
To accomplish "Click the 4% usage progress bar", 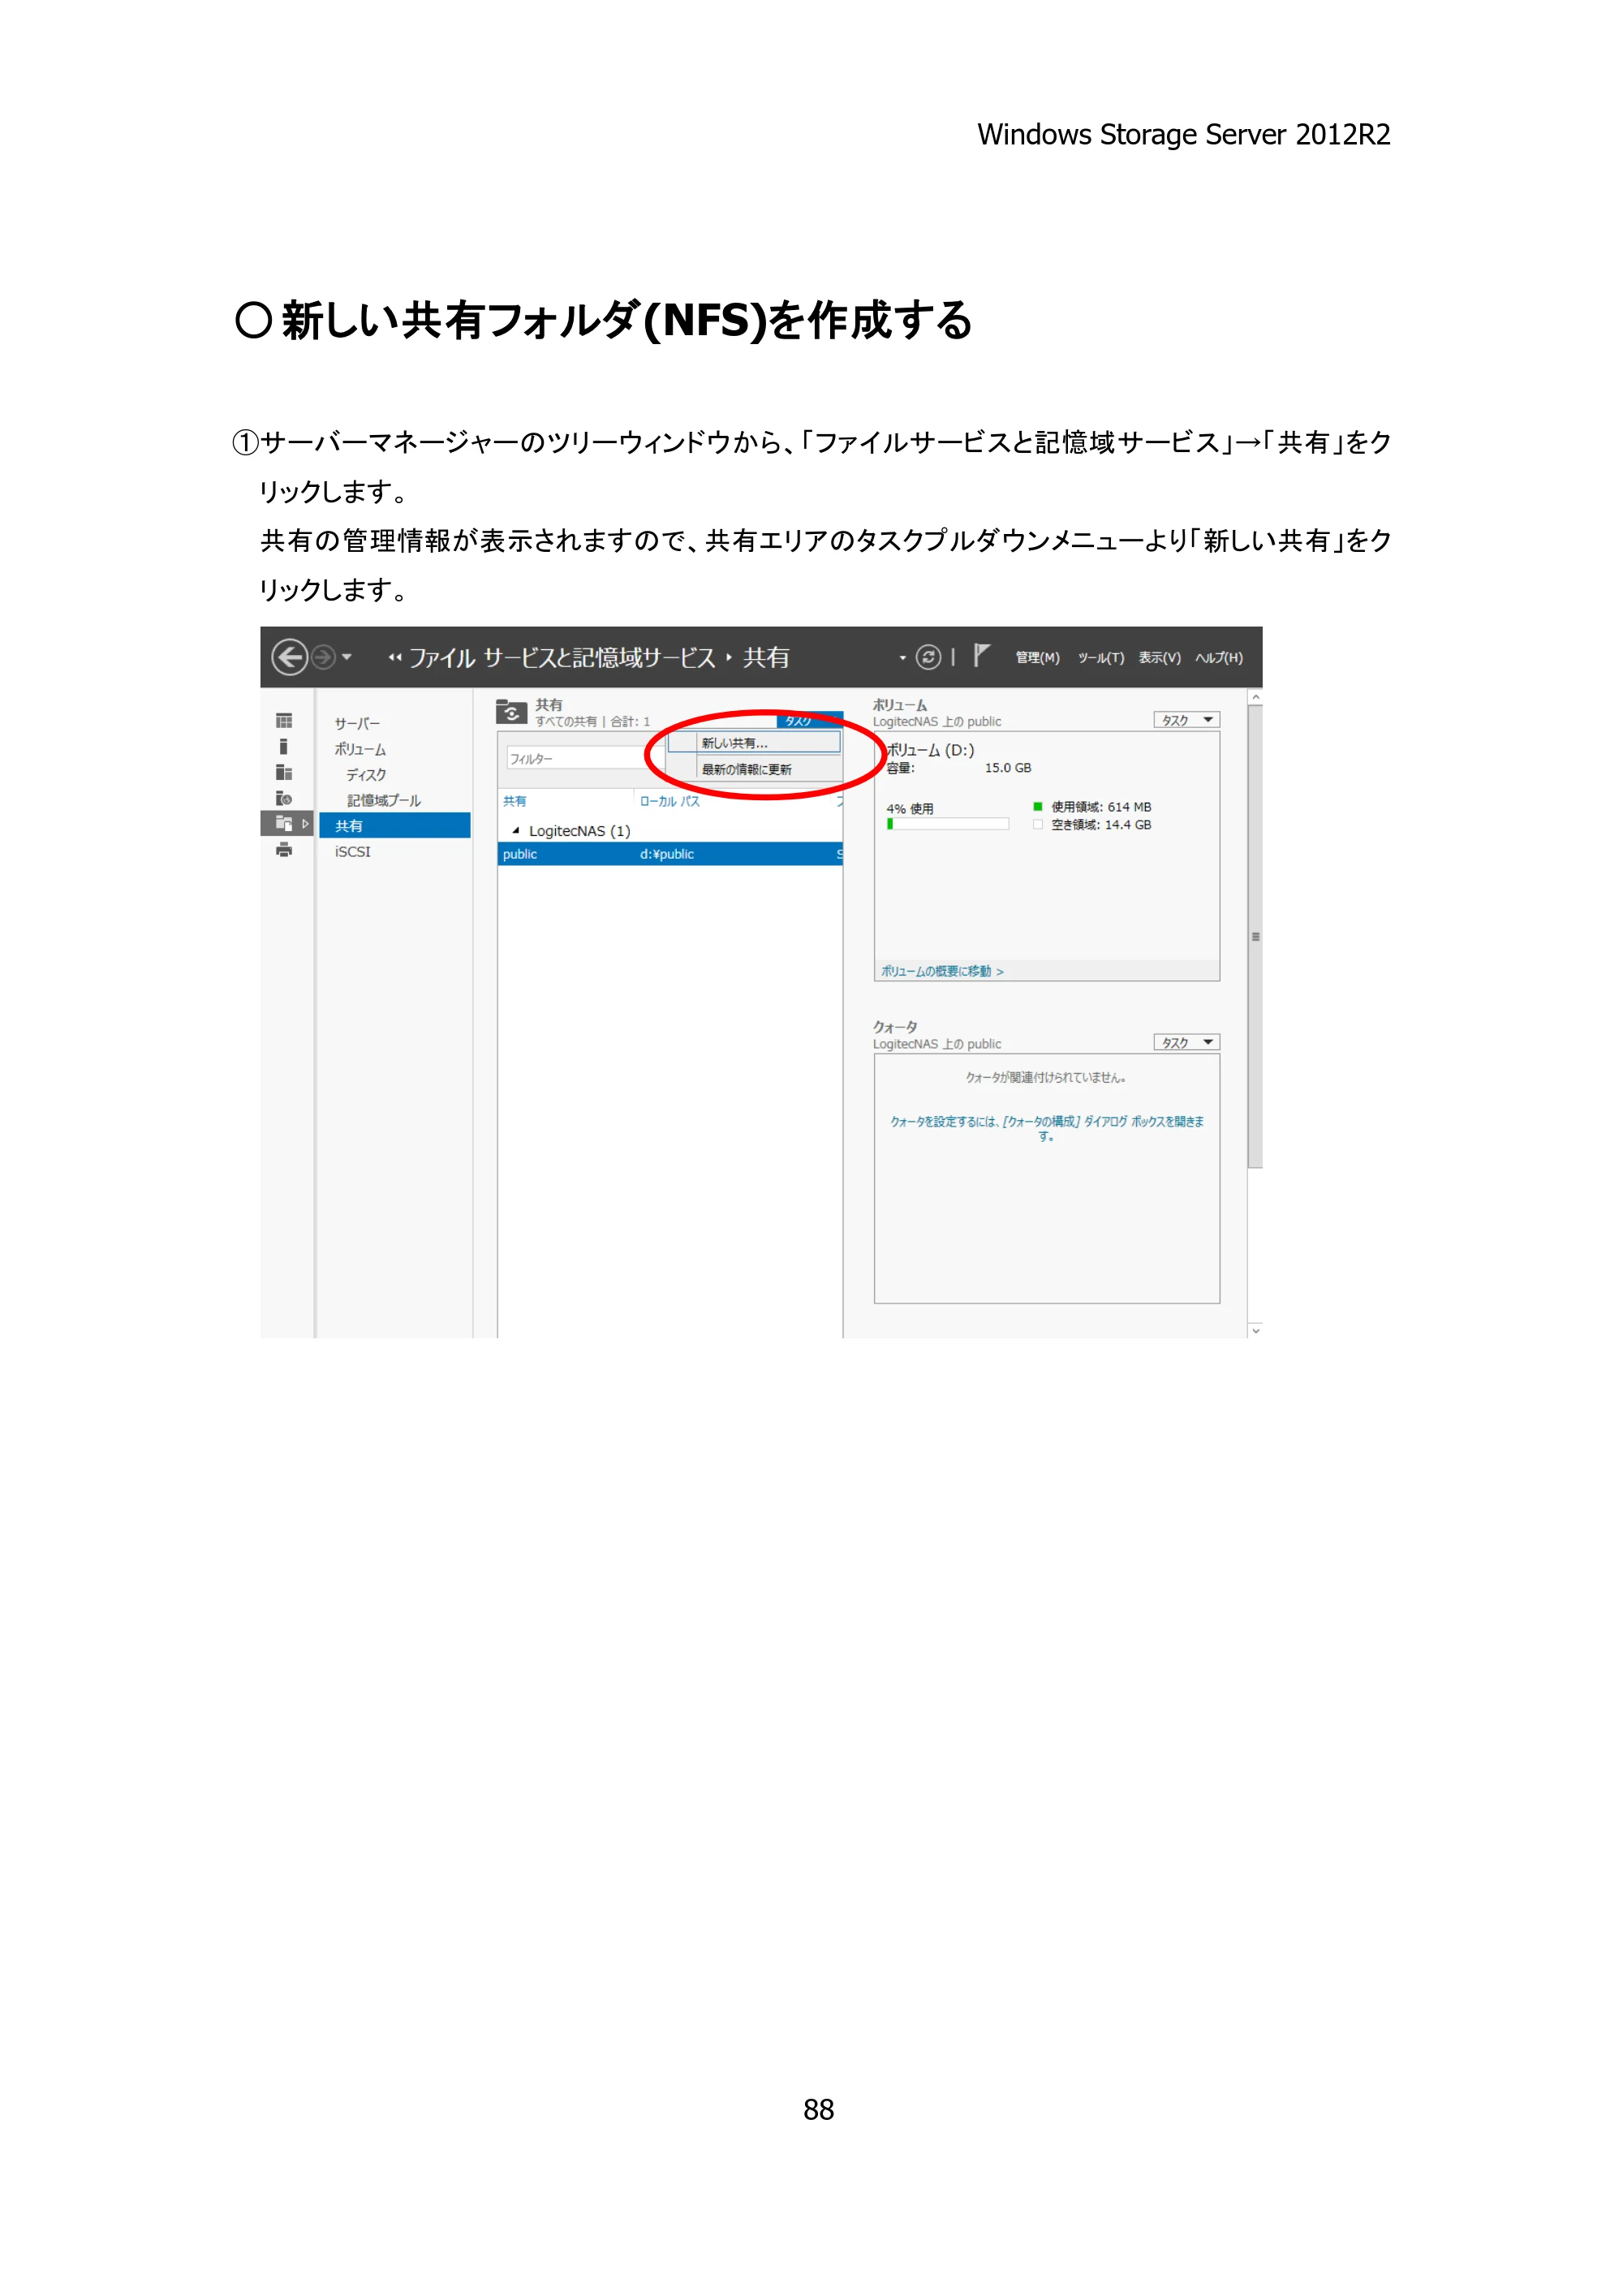I will pyautogui.click(x=947, y=824).
